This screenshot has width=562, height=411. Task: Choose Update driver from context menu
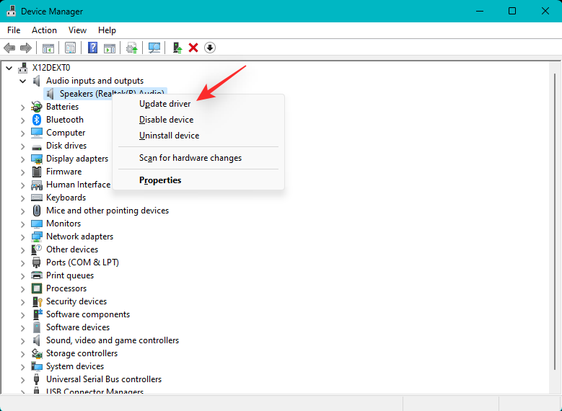click(x=198, y=104)
